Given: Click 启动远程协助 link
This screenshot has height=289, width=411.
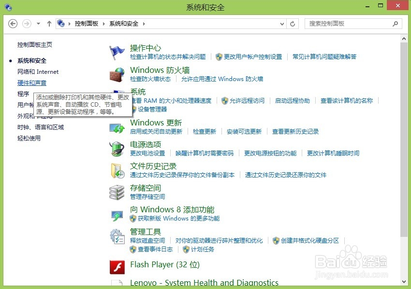Looking at the screenshot, I should 293,101.
